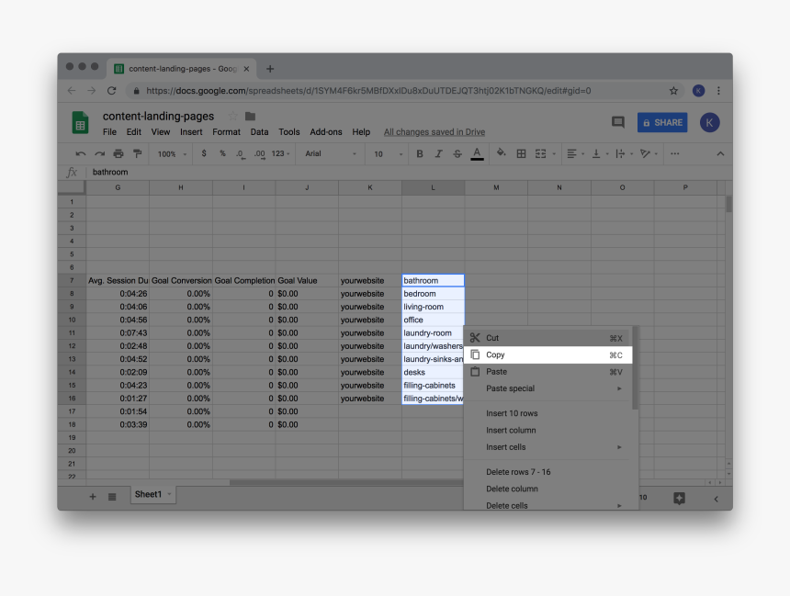The image size is (790, 596).
Task: Expand Paste special submenu
Action: (547, 388)
